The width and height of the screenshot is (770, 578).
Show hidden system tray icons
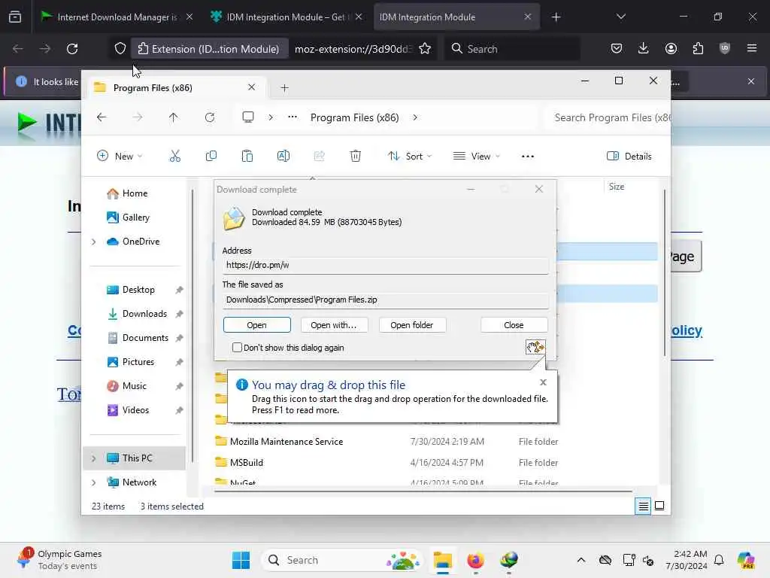pos(581,560)
